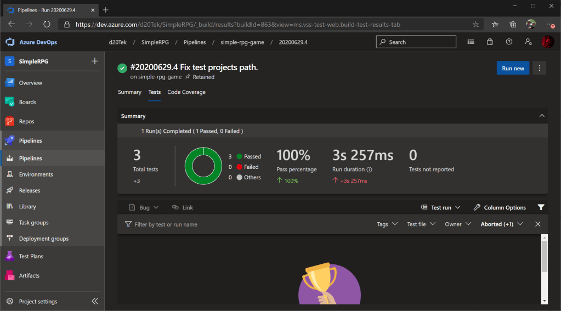
Task: Click the Run new button
Action: (513, 68)
